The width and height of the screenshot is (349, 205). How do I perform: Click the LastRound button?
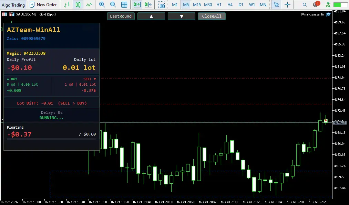point(121,16)
